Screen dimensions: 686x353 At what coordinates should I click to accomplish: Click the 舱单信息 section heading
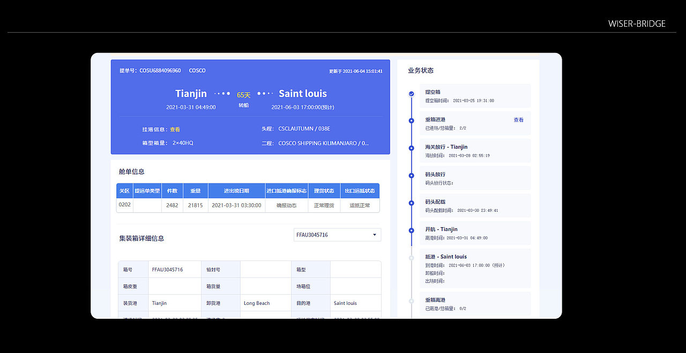coord(132,172)
